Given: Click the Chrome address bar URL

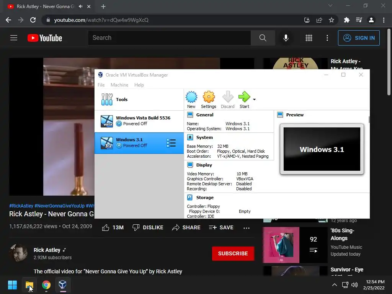Looking at the screenshot, I should point(101,20).
